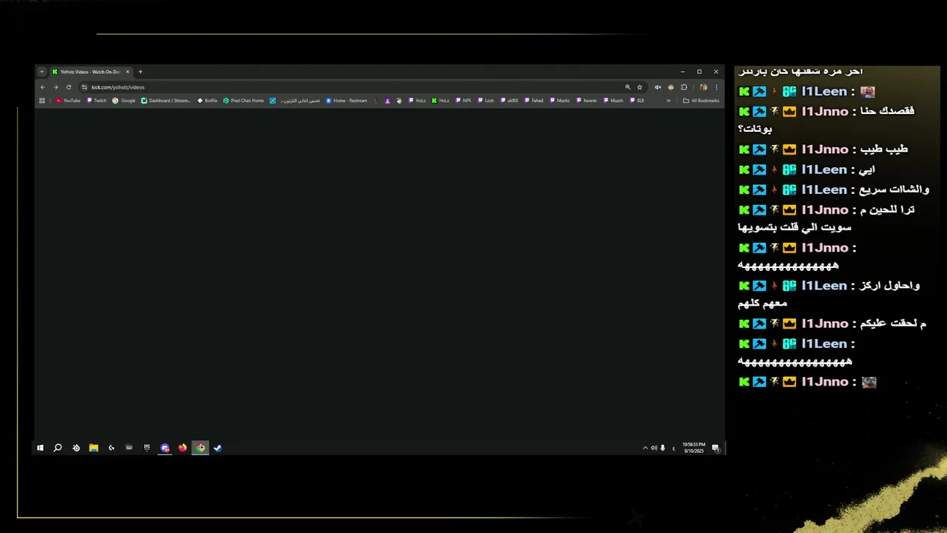Open the Windows Start menu

(40, 448)
